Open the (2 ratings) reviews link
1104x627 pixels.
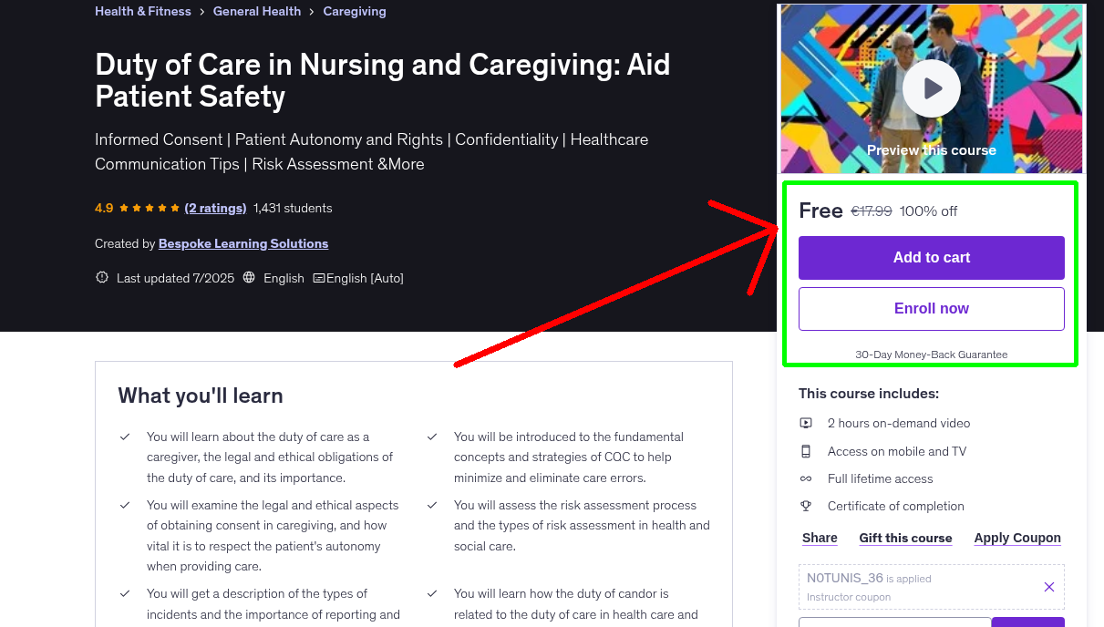click(x=215, y=208)
